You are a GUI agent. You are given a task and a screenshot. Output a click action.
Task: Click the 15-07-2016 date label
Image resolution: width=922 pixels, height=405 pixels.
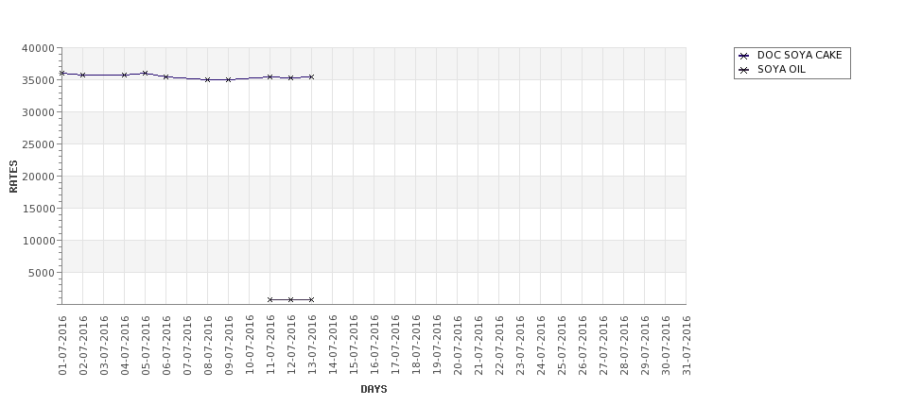coord(354,346)
